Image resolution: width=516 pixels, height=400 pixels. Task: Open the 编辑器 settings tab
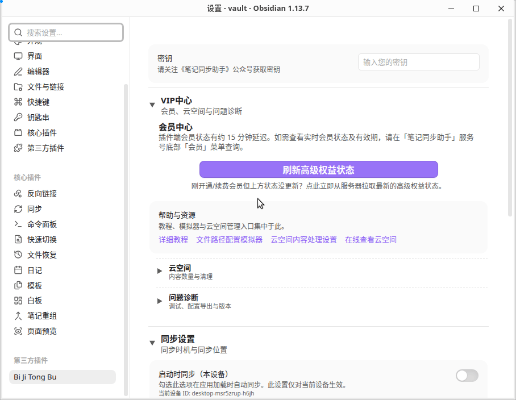63,72
